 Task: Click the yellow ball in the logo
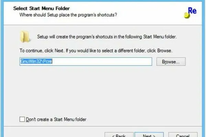click(187, 15)
